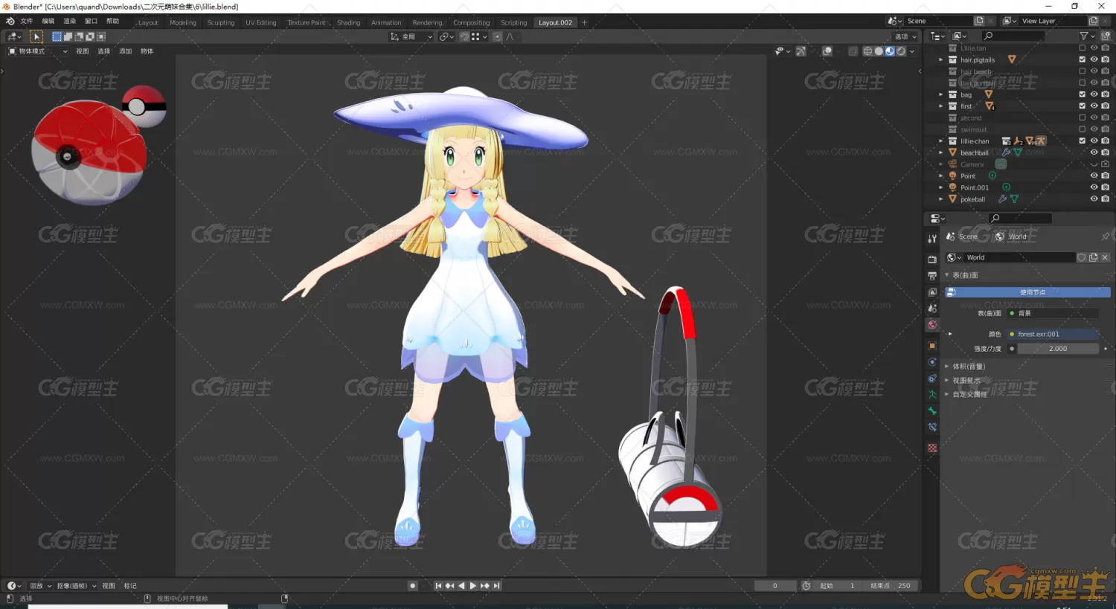The height and width of the screenshot is (609, 1116).
Task: Toggle proportional editing
Action: coord(497,36)
